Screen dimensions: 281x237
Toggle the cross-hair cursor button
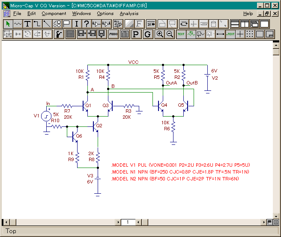240,34
